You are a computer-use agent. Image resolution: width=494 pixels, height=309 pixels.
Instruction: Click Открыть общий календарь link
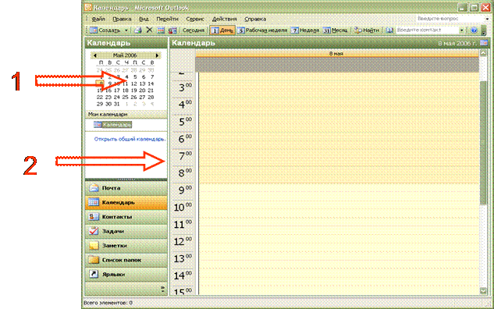pyautogui.click(x=130, y=139)
